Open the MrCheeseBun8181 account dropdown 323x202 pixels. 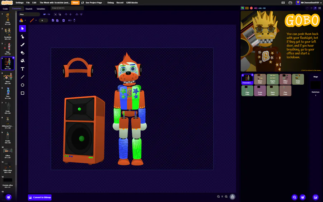coord(309,3)
